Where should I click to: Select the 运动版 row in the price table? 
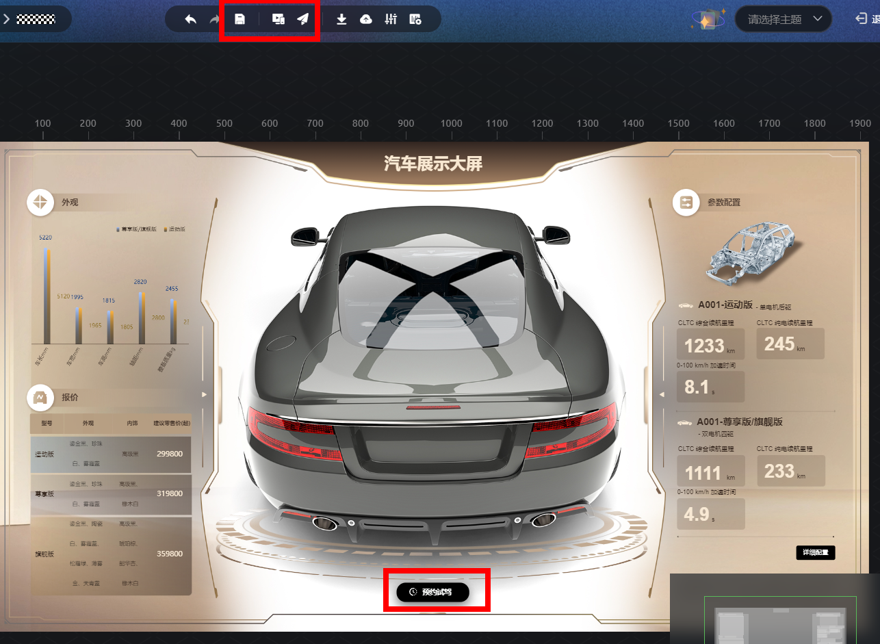tap(111, 454)
